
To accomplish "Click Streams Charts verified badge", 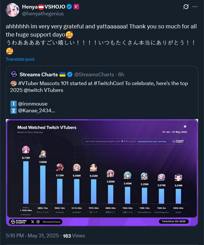I will tap(70, 75).
